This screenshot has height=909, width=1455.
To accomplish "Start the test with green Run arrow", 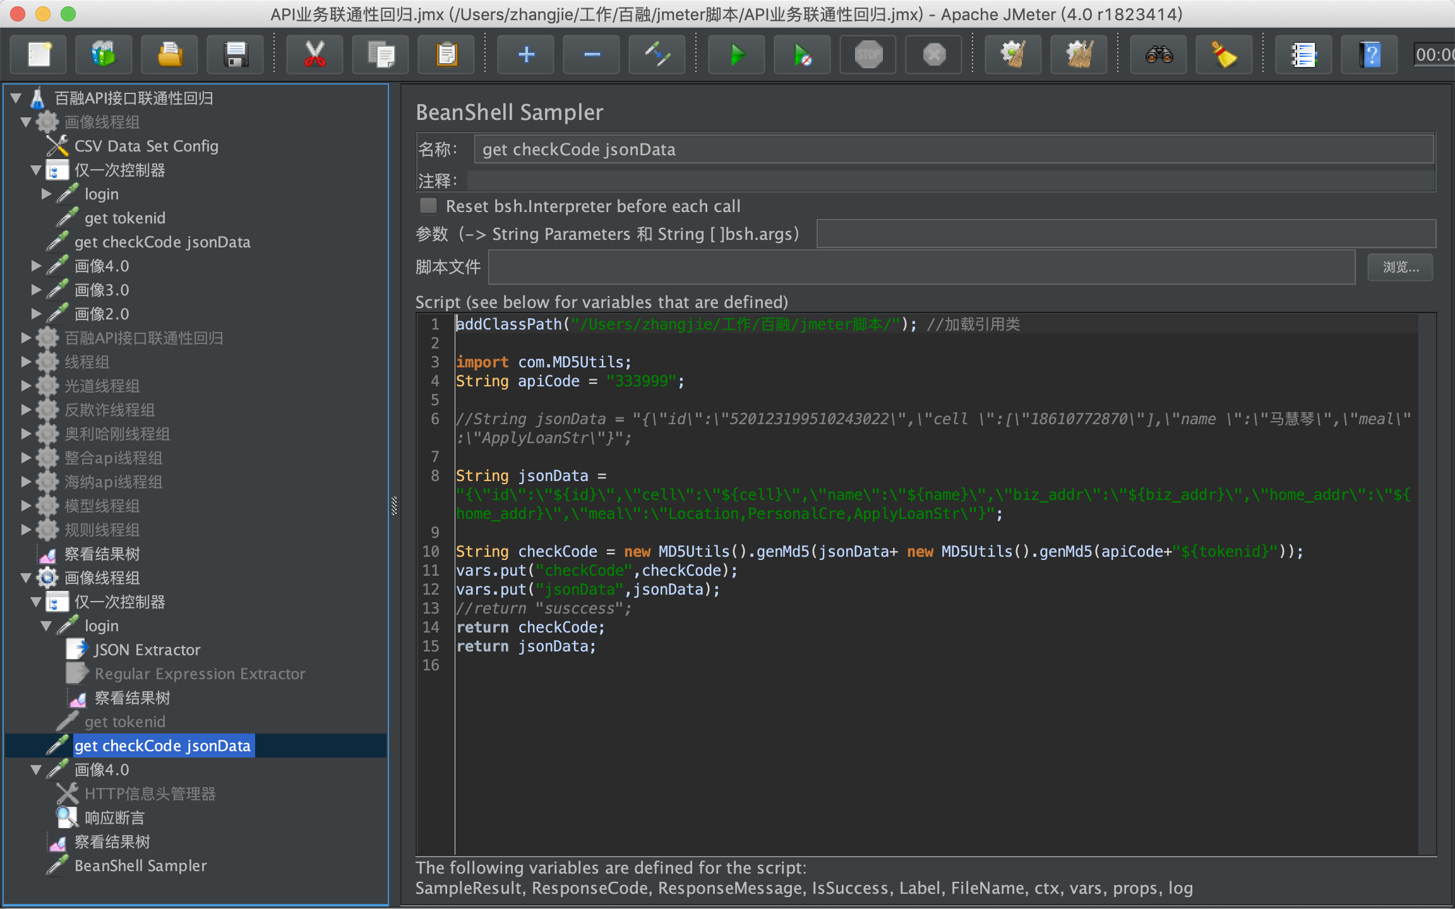I will coord(736,55).
